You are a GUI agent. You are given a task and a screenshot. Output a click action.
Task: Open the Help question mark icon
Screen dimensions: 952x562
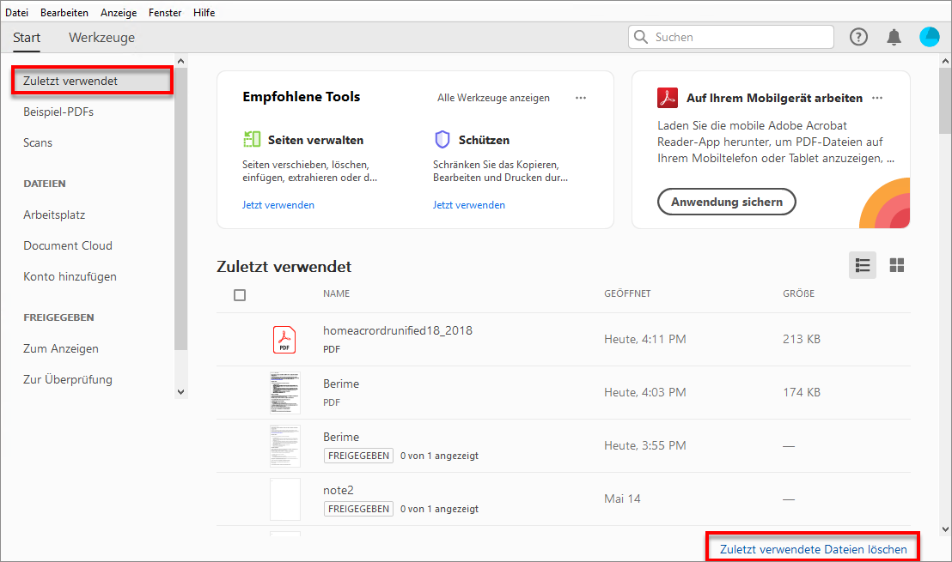click(x=858, y=37)
